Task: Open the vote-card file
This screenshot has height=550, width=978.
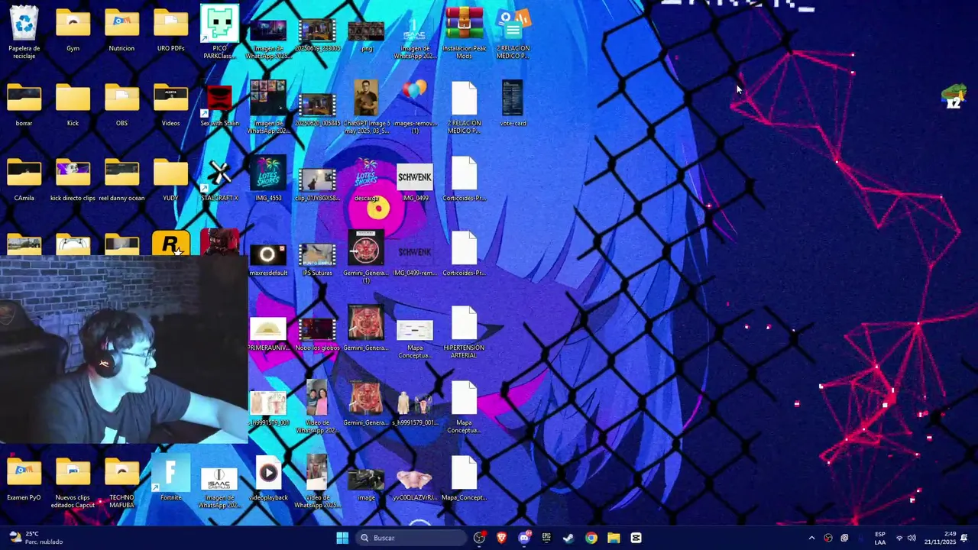Action: click(x=513, y=104)
